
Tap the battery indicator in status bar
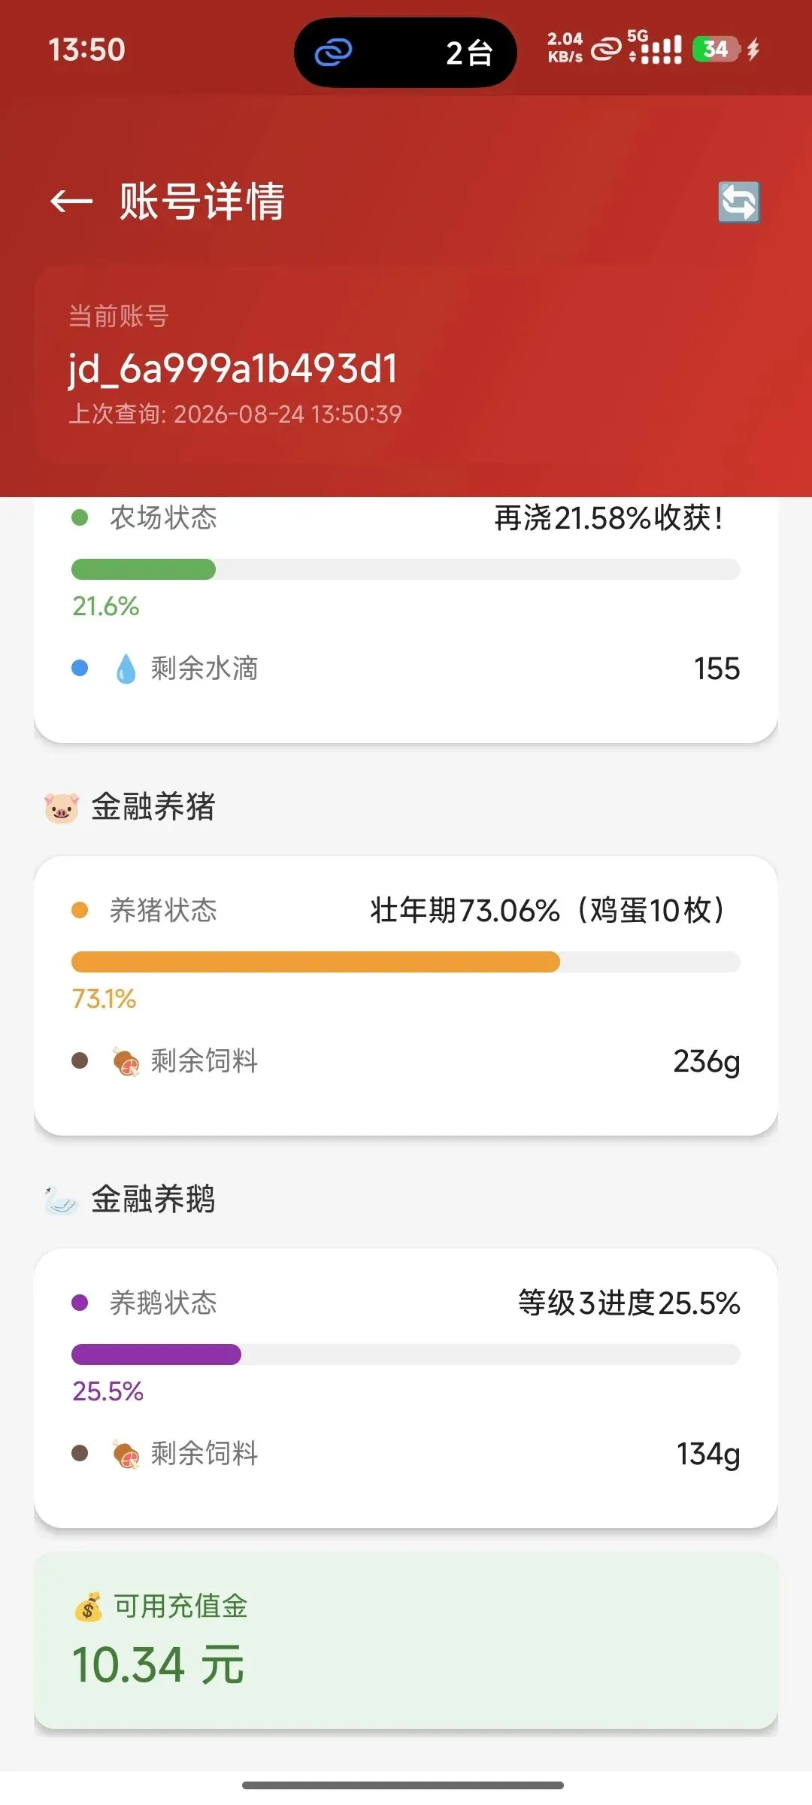pos(716,50)
